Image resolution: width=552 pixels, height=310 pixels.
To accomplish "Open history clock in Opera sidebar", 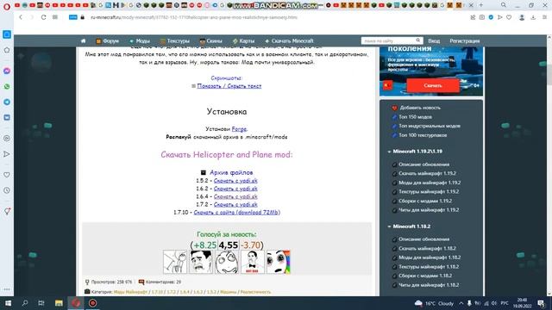I will click(7, 190).
